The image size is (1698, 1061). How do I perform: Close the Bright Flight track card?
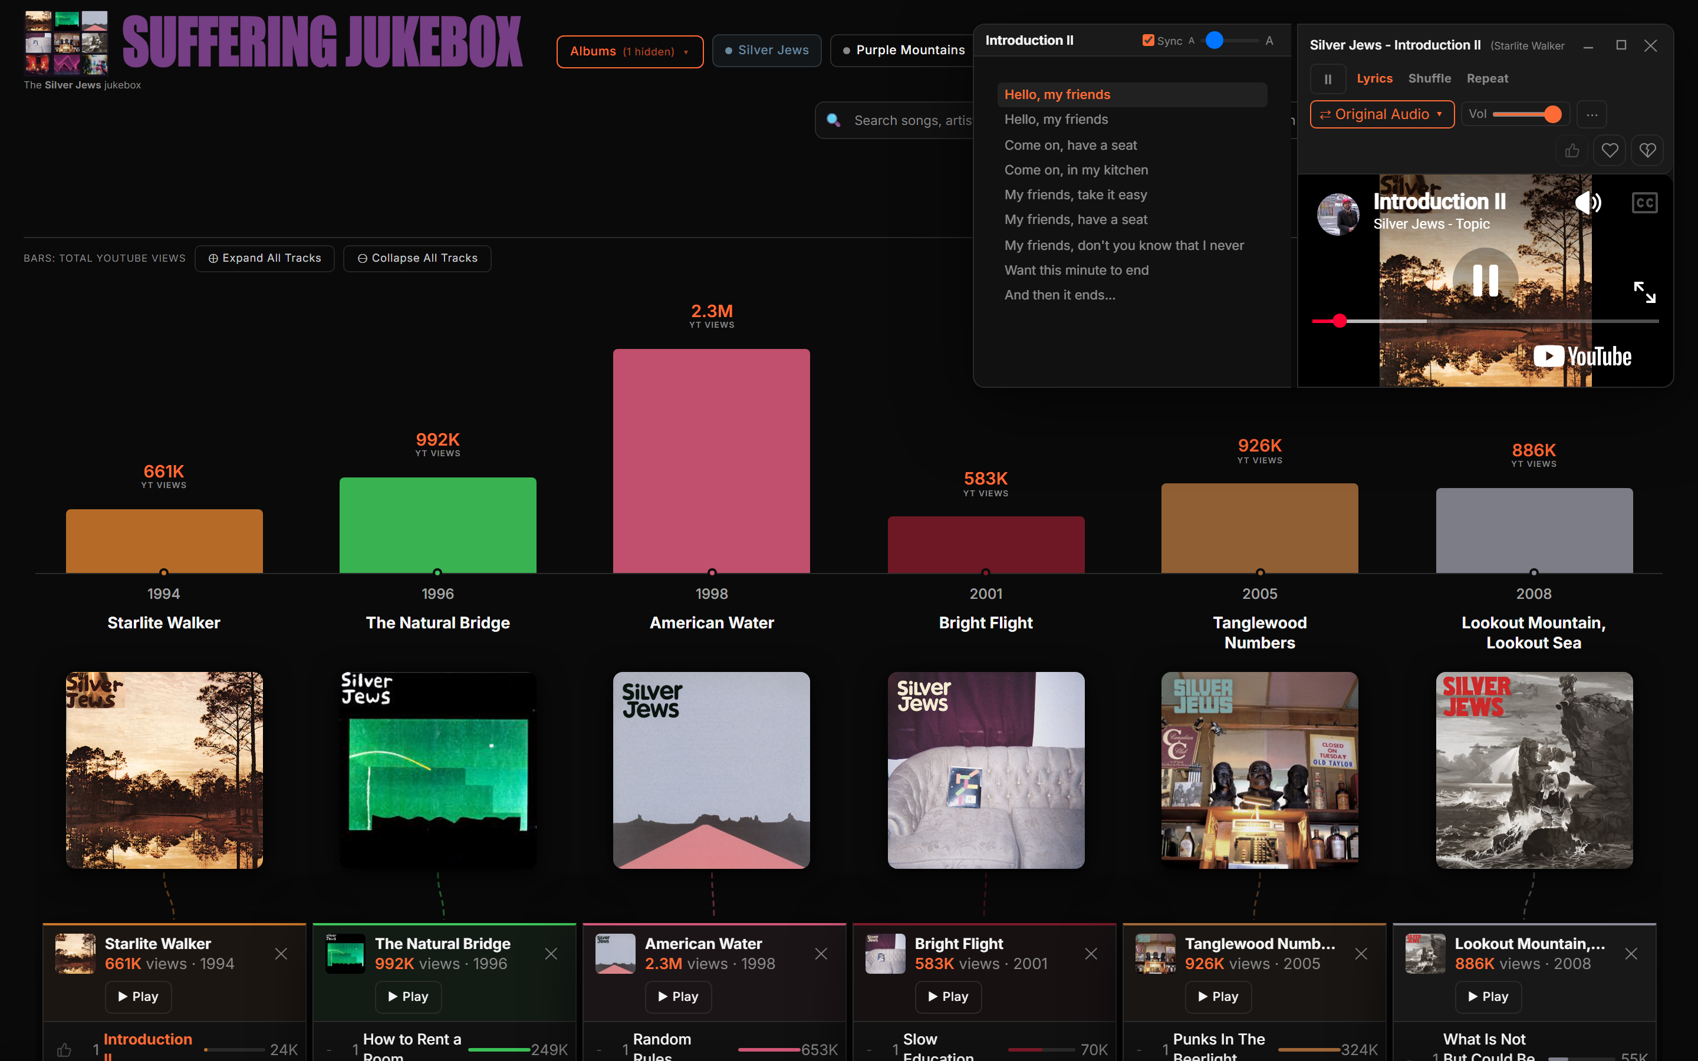(1091, 954)
